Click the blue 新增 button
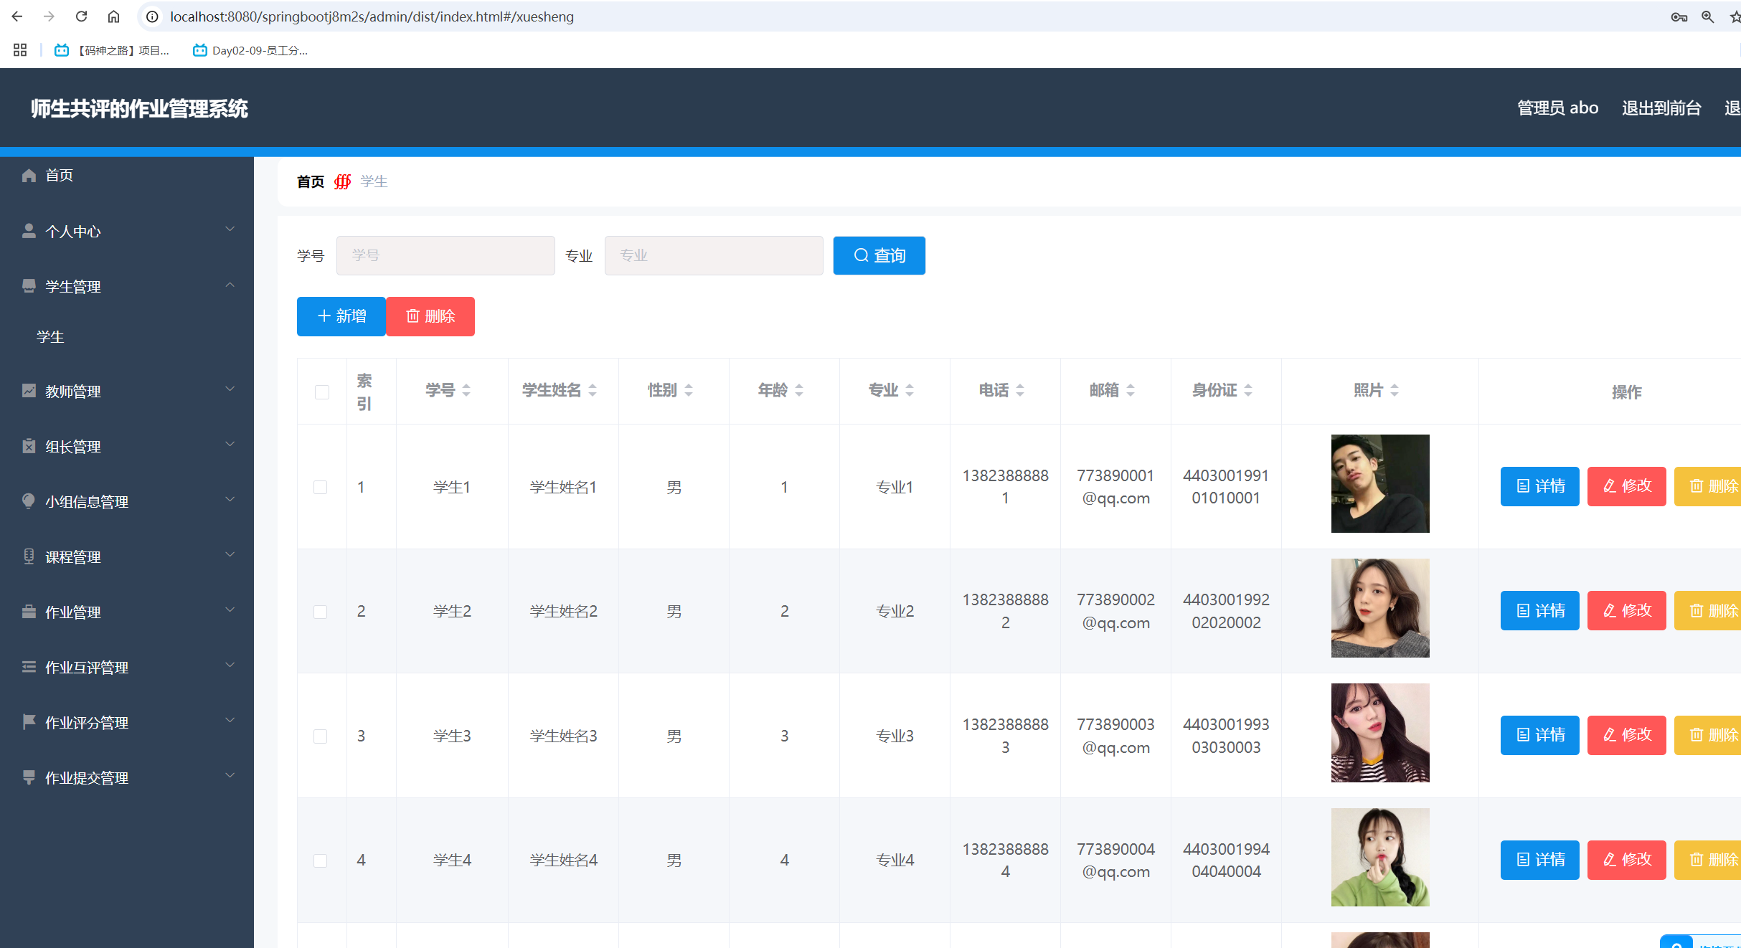Image resolution: width=1741 pixels, height=948 pixels. [x=341, y=316]
